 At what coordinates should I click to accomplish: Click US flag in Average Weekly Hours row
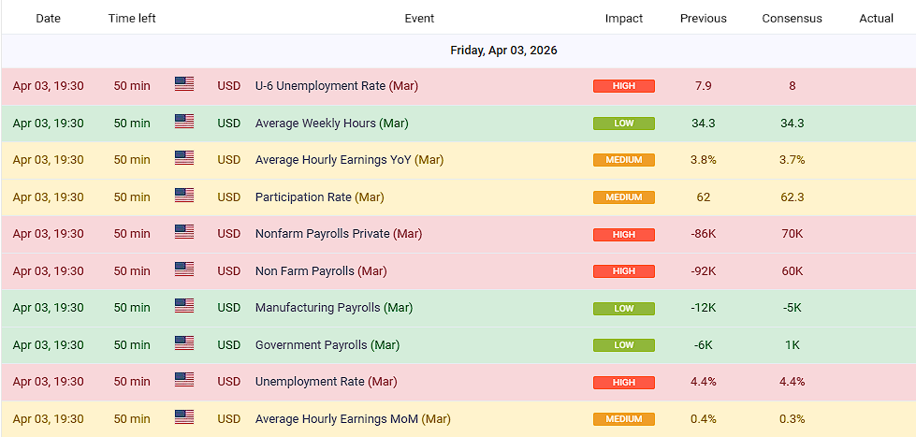(184, 122)
